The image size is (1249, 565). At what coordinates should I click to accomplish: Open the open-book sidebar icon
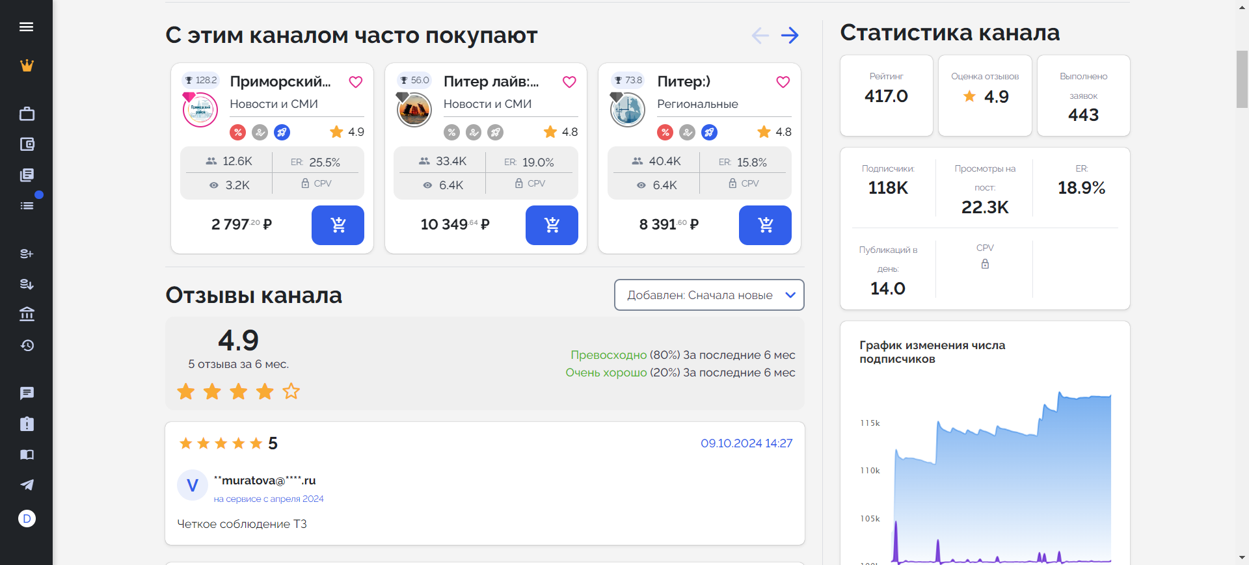[27, 454]
